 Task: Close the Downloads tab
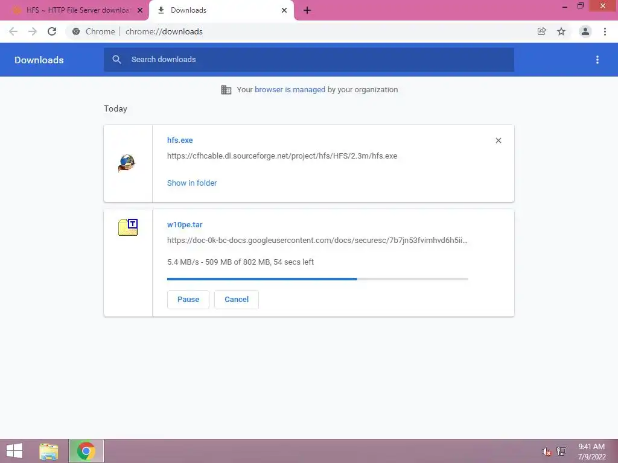click(x=284, y=10)
